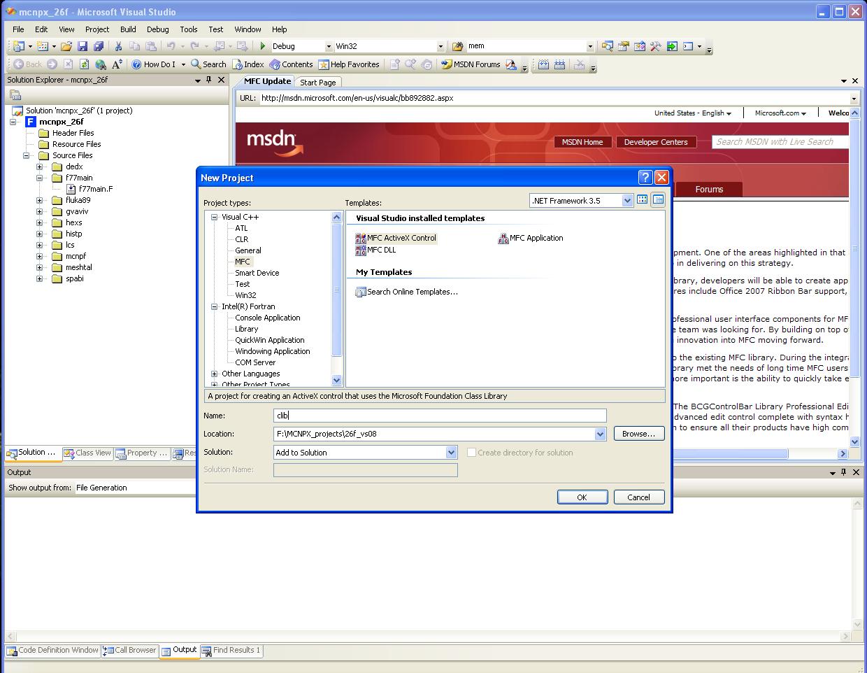Click the Refresh browser icon in Help toolbar
The height and width of the screenshot is (673, 867).
click(x=84, y=64)
